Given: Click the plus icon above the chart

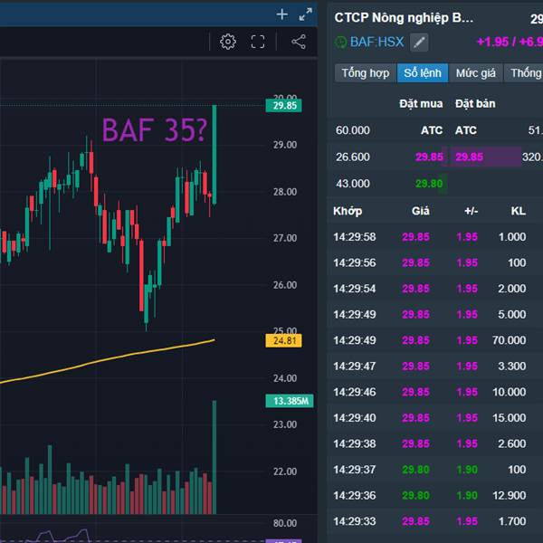Looking at the screenshot, I should pyautogui.click(x=281, y=14).
